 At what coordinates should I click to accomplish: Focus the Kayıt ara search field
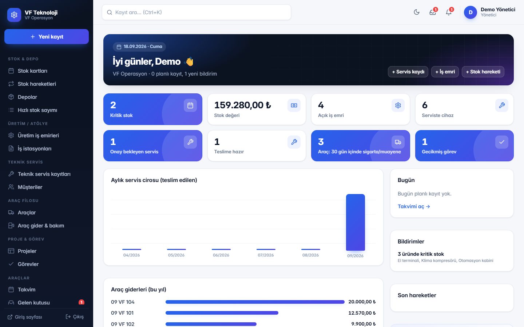[196, 12]
